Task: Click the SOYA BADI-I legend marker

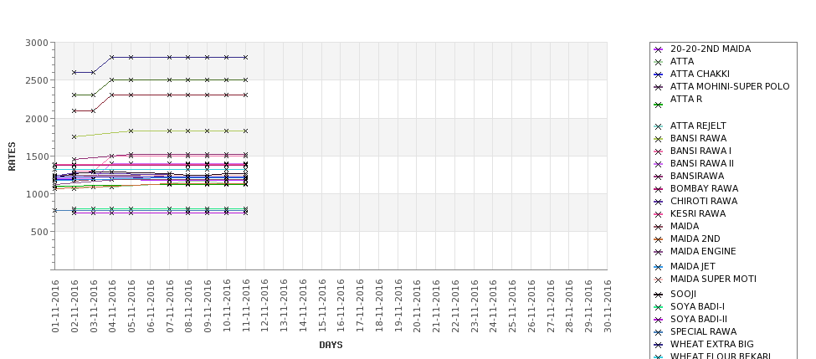Action: point(659,307)
